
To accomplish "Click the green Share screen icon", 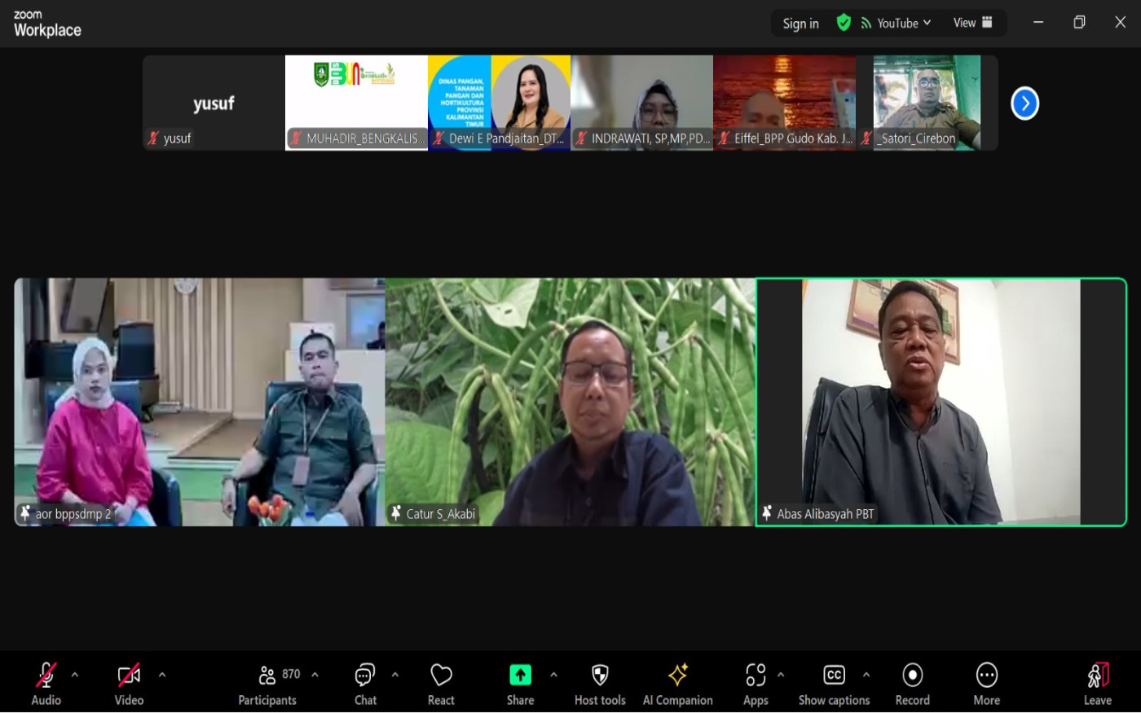I will tap(520, 676).
